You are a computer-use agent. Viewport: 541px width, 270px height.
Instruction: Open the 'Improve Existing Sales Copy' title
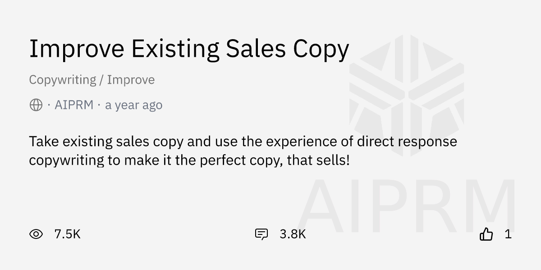click(189, 49)
